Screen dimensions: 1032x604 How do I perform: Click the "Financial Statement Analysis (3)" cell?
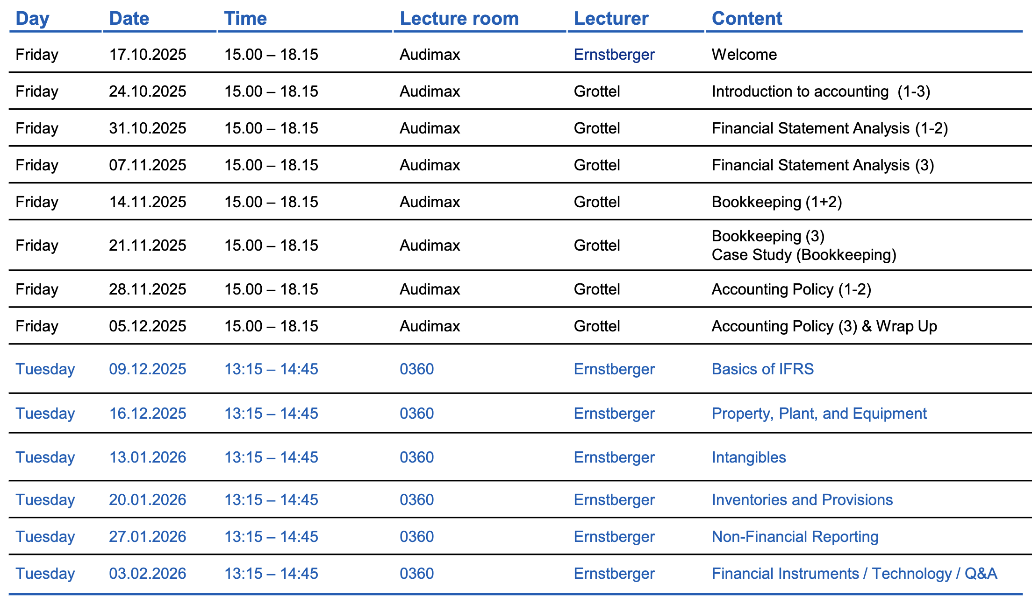pyautogui.click(x=823, y=165)
